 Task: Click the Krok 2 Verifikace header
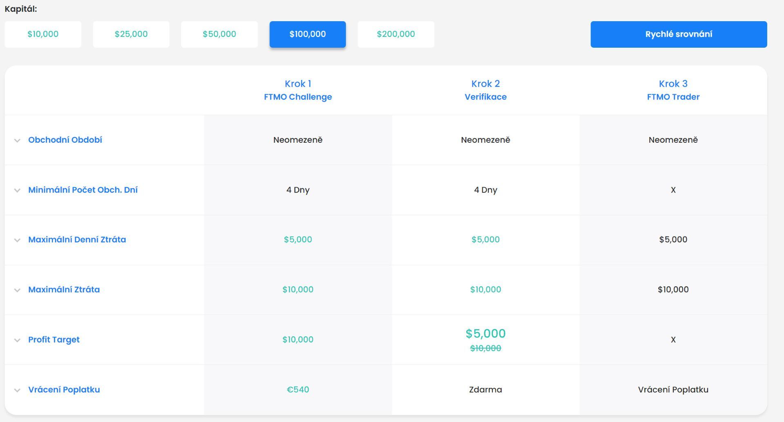point(486,90)
